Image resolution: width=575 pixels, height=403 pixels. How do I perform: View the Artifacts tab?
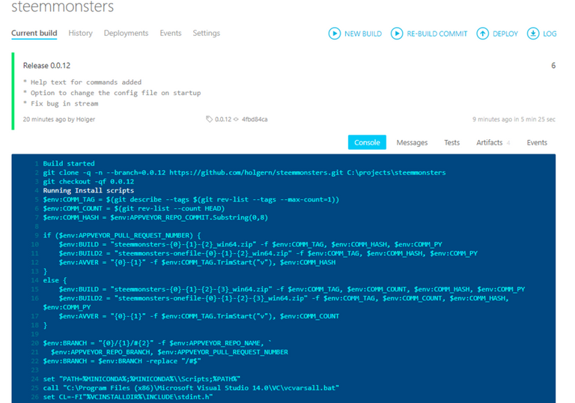click(490, 142)
